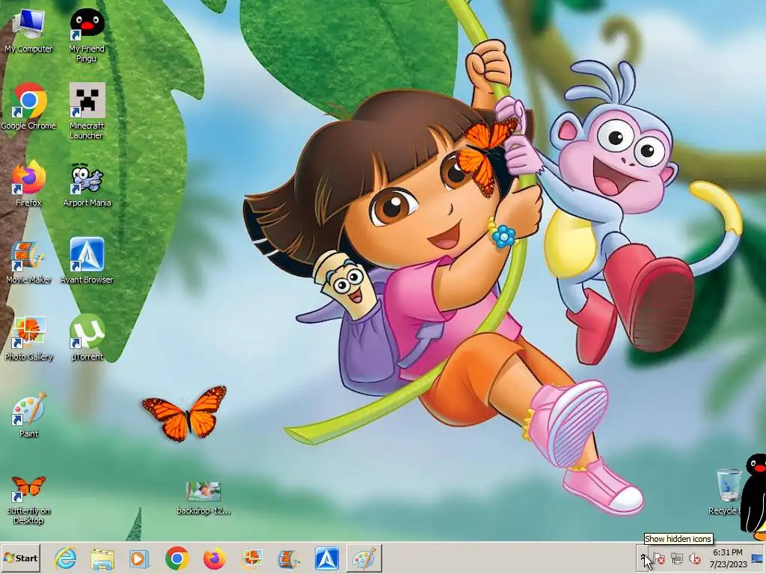Open the Action Center flag icon
The width and height of the screenshot is (766, 574).
click(x=659, y=558)
